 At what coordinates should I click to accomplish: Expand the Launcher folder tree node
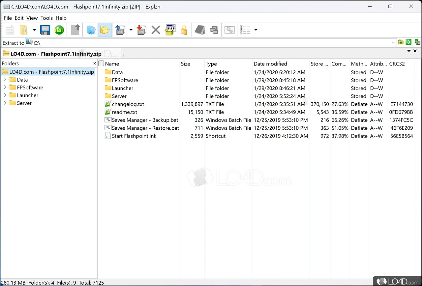tap(5, 95)
